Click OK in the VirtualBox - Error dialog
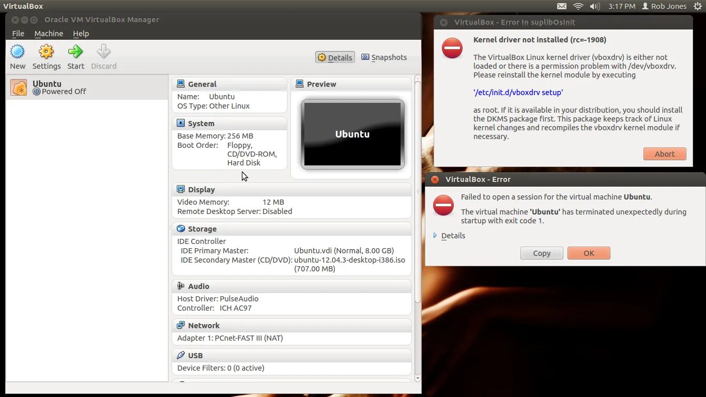706x397 pixels. coord(589,253)
